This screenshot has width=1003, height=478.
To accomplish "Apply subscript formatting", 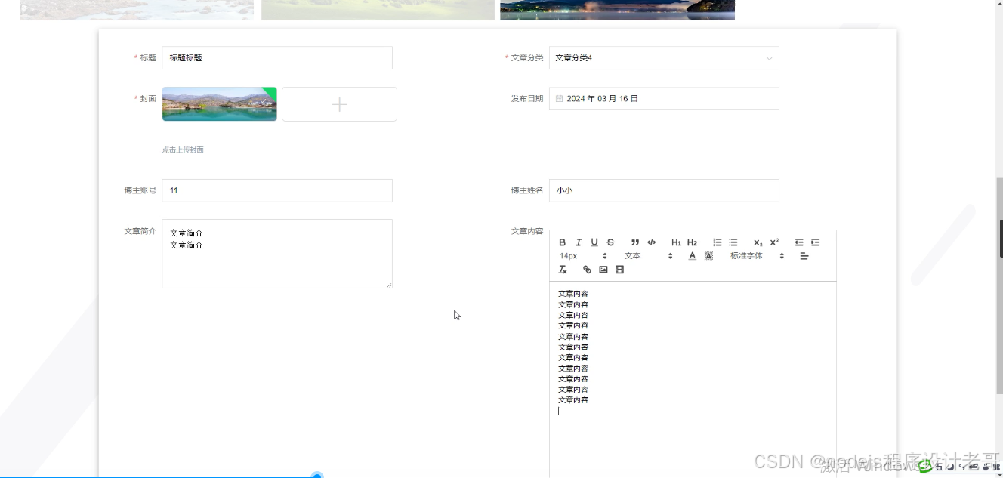I will [758, 242].
